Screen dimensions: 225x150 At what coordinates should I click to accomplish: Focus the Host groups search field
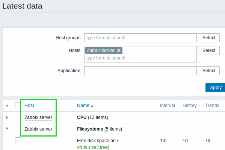click(x=140, y=38)
